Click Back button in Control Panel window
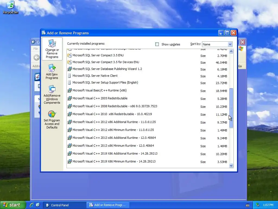Viewport: 278px width, 209px height. pos(37,57)
